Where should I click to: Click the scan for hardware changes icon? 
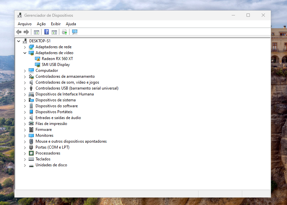coord(75,32)
